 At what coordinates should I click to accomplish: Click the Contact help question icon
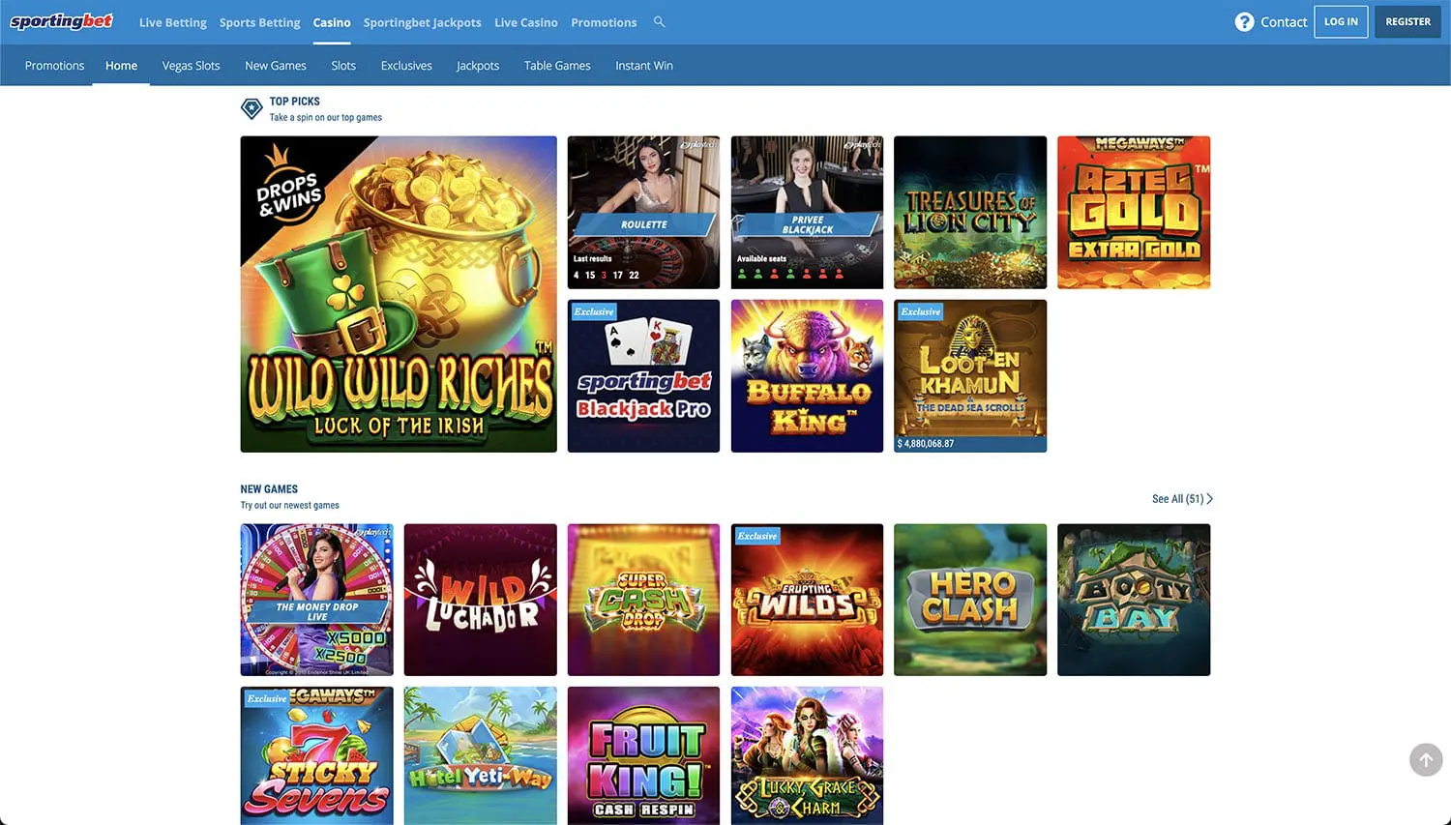[x=1244, y=21]
